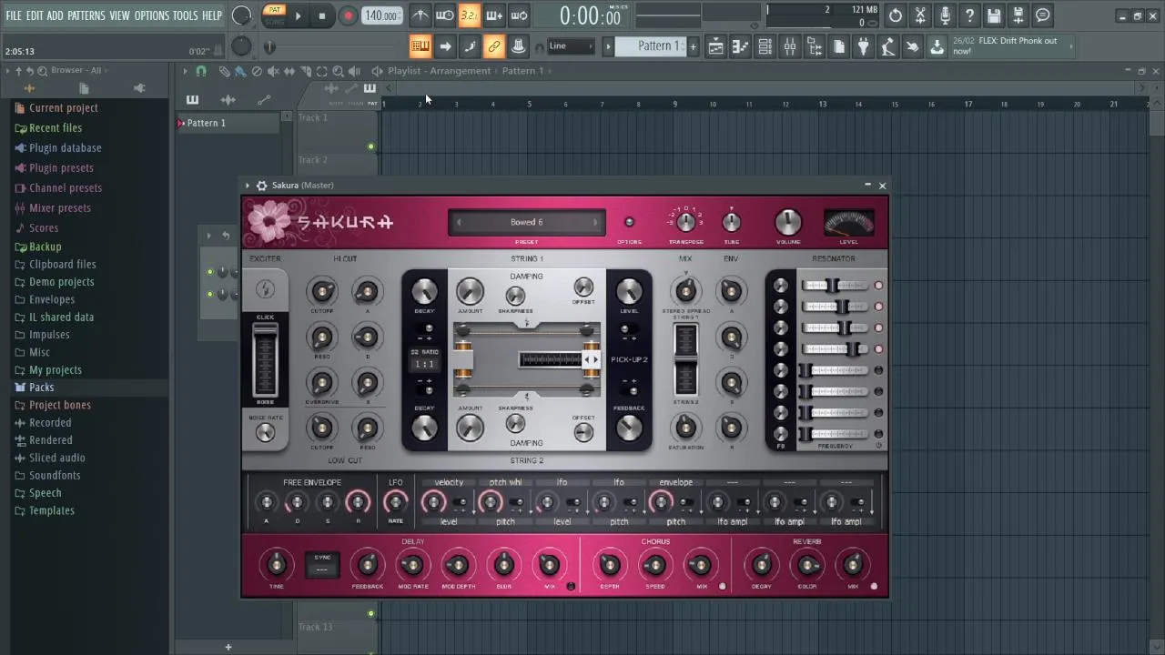Stop playback with the stop button
This screenshot has width=1165, height=655.
(322, 15)
